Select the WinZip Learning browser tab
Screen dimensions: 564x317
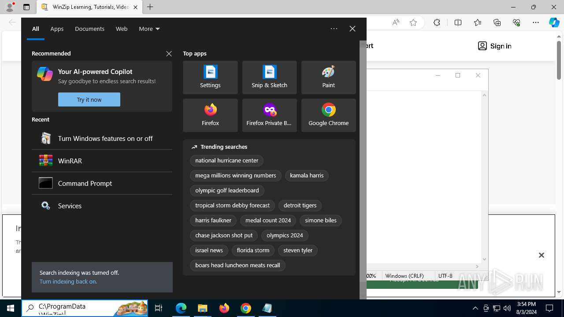[x=89, y=7]
